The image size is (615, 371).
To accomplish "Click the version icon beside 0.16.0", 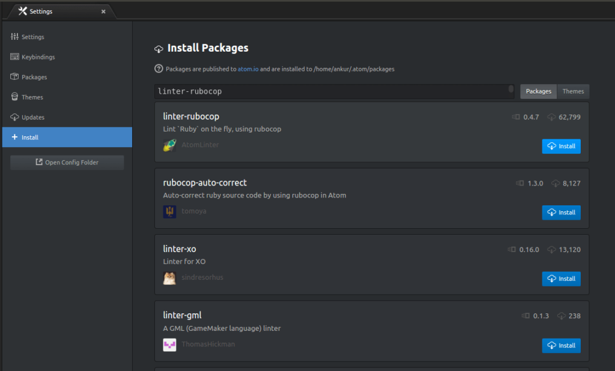I will [512, 249].
